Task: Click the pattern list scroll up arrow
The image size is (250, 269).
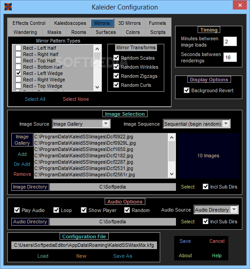Action: 97,49
